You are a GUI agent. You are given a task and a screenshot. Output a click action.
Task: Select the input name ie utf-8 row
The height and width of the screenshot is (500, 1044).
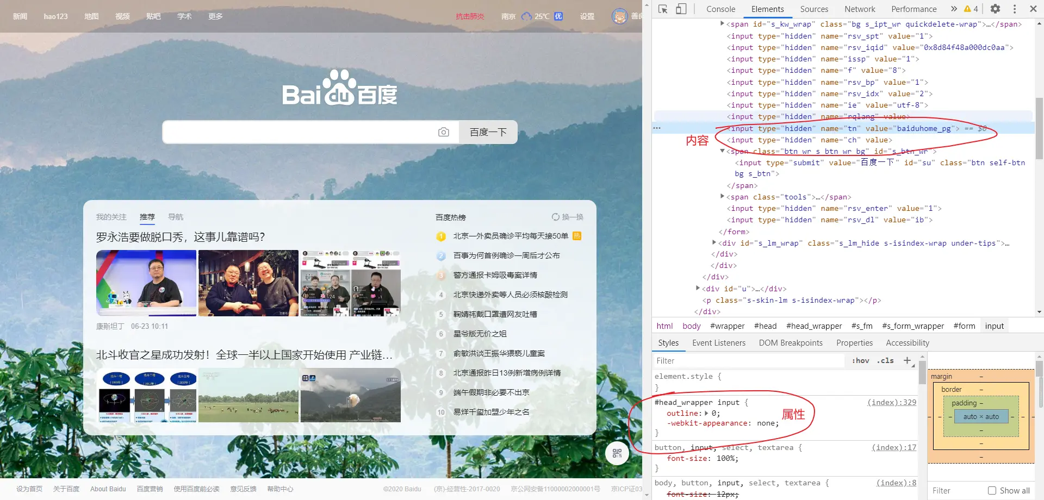pos(826,105)
